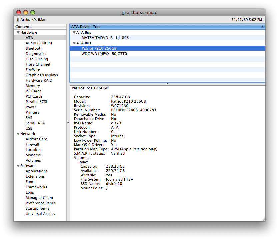Show Fonts information
The width and height of the screenshot is (279, 240).
[30, 182]
